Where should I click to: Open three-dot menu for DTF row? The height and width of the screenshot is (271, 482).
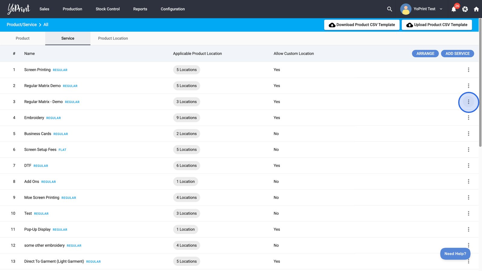coord(468,166)
